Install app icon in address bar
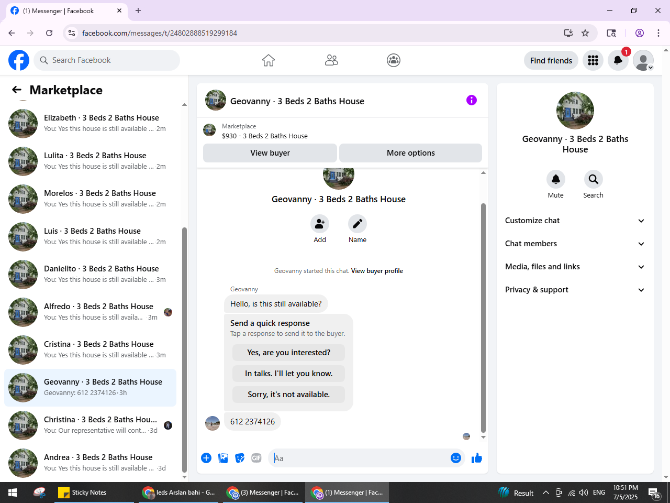This screenshot has height=503, width=670. pos(568,33)
